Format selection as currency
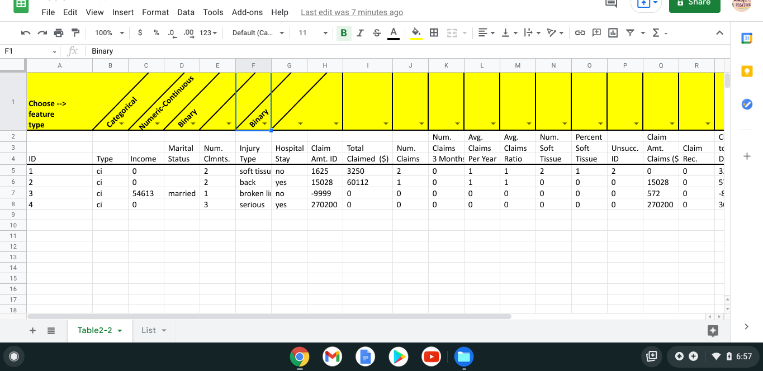 pyautogui.click(x=140, y=33)
